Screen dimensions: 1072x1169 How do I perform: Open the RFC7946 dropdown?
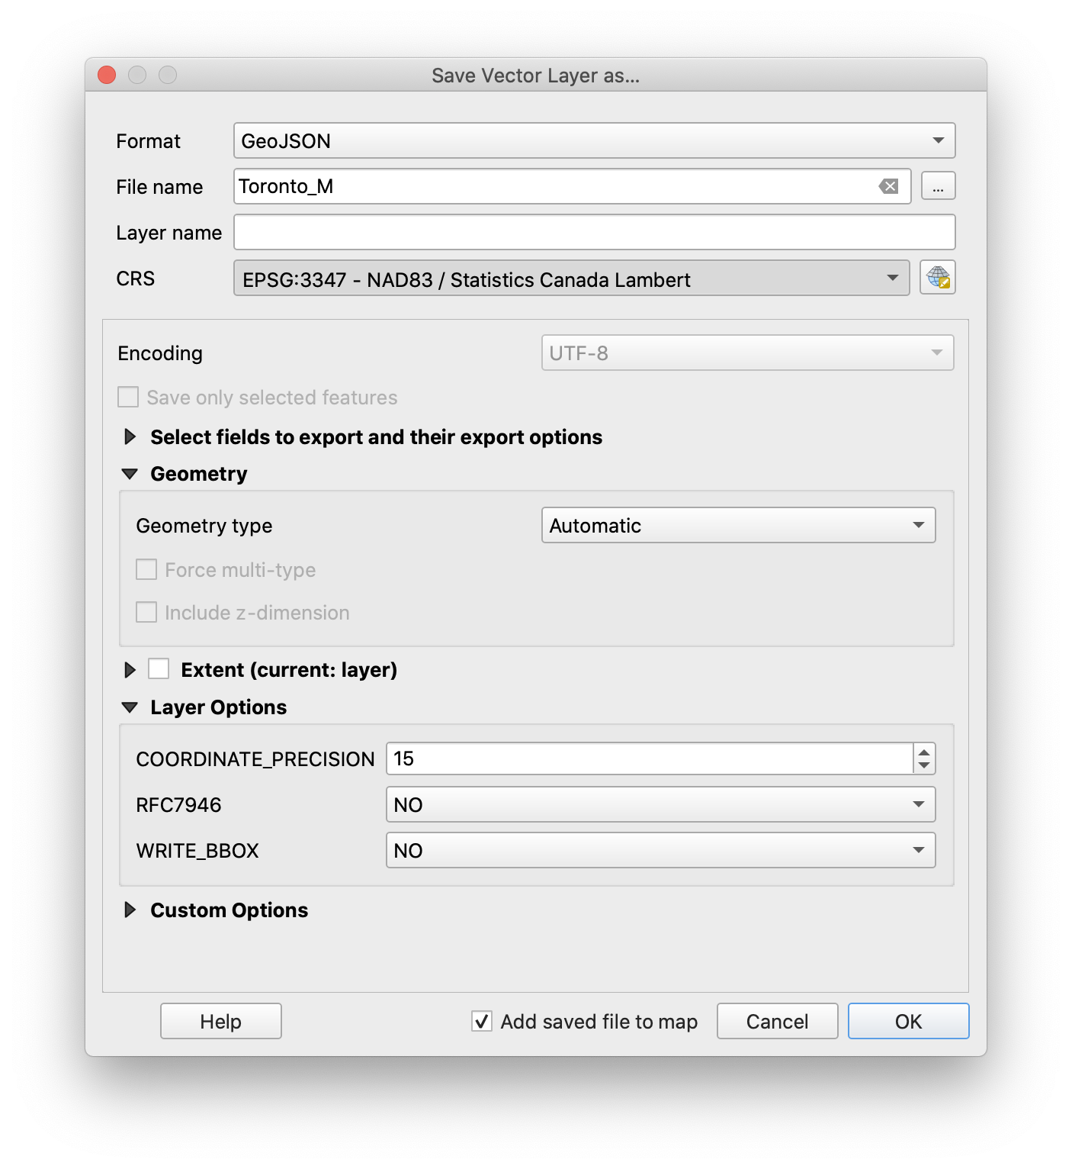click(x=660, y=804)
